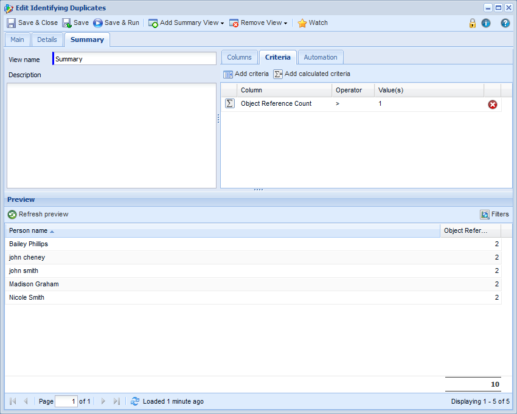Sort by Object Refer... column header
Image resolution: width=517 pixels, height=414 pixels.
point(471,230)
